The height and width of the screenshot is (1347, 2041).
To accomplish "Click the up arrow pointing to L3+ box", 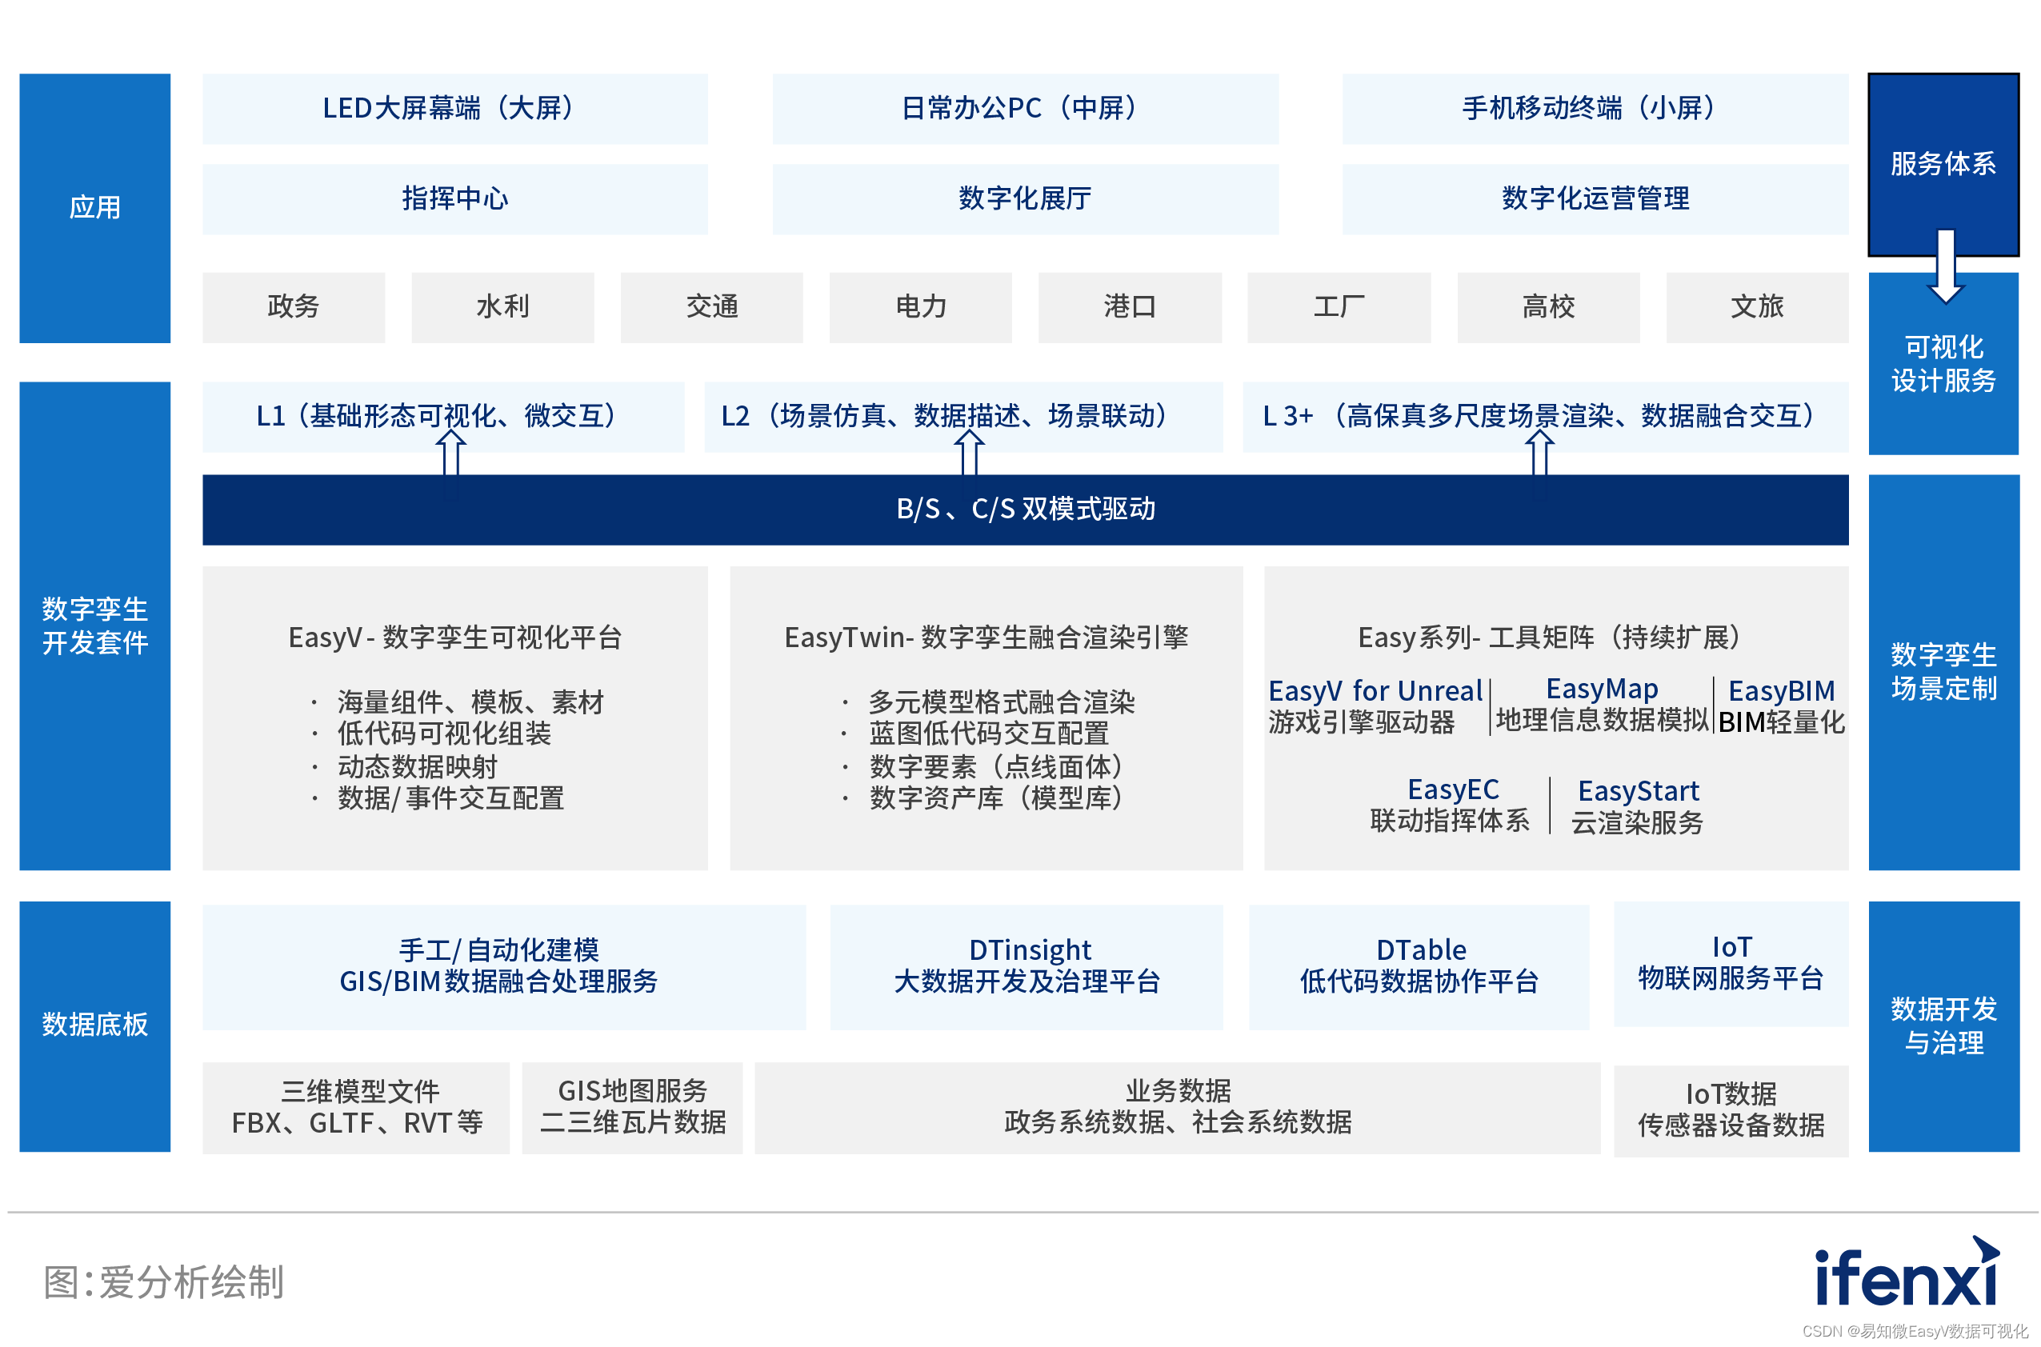I will (x=1539, y=454).
